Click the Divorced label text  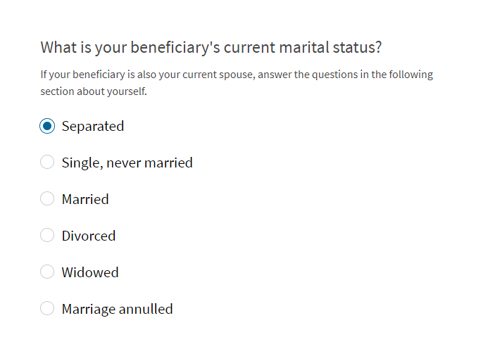(x=89, y=236)
